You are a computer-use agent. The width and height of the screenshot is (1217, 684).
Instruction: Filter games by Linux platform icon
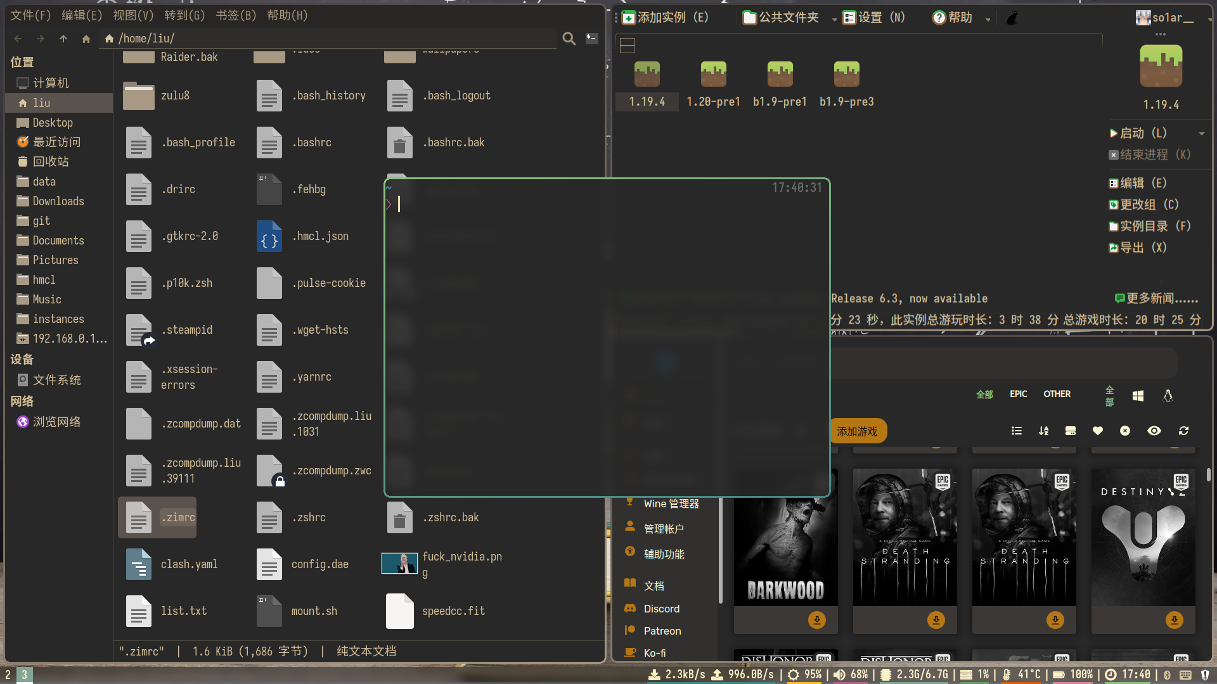tap(1168, 396)
